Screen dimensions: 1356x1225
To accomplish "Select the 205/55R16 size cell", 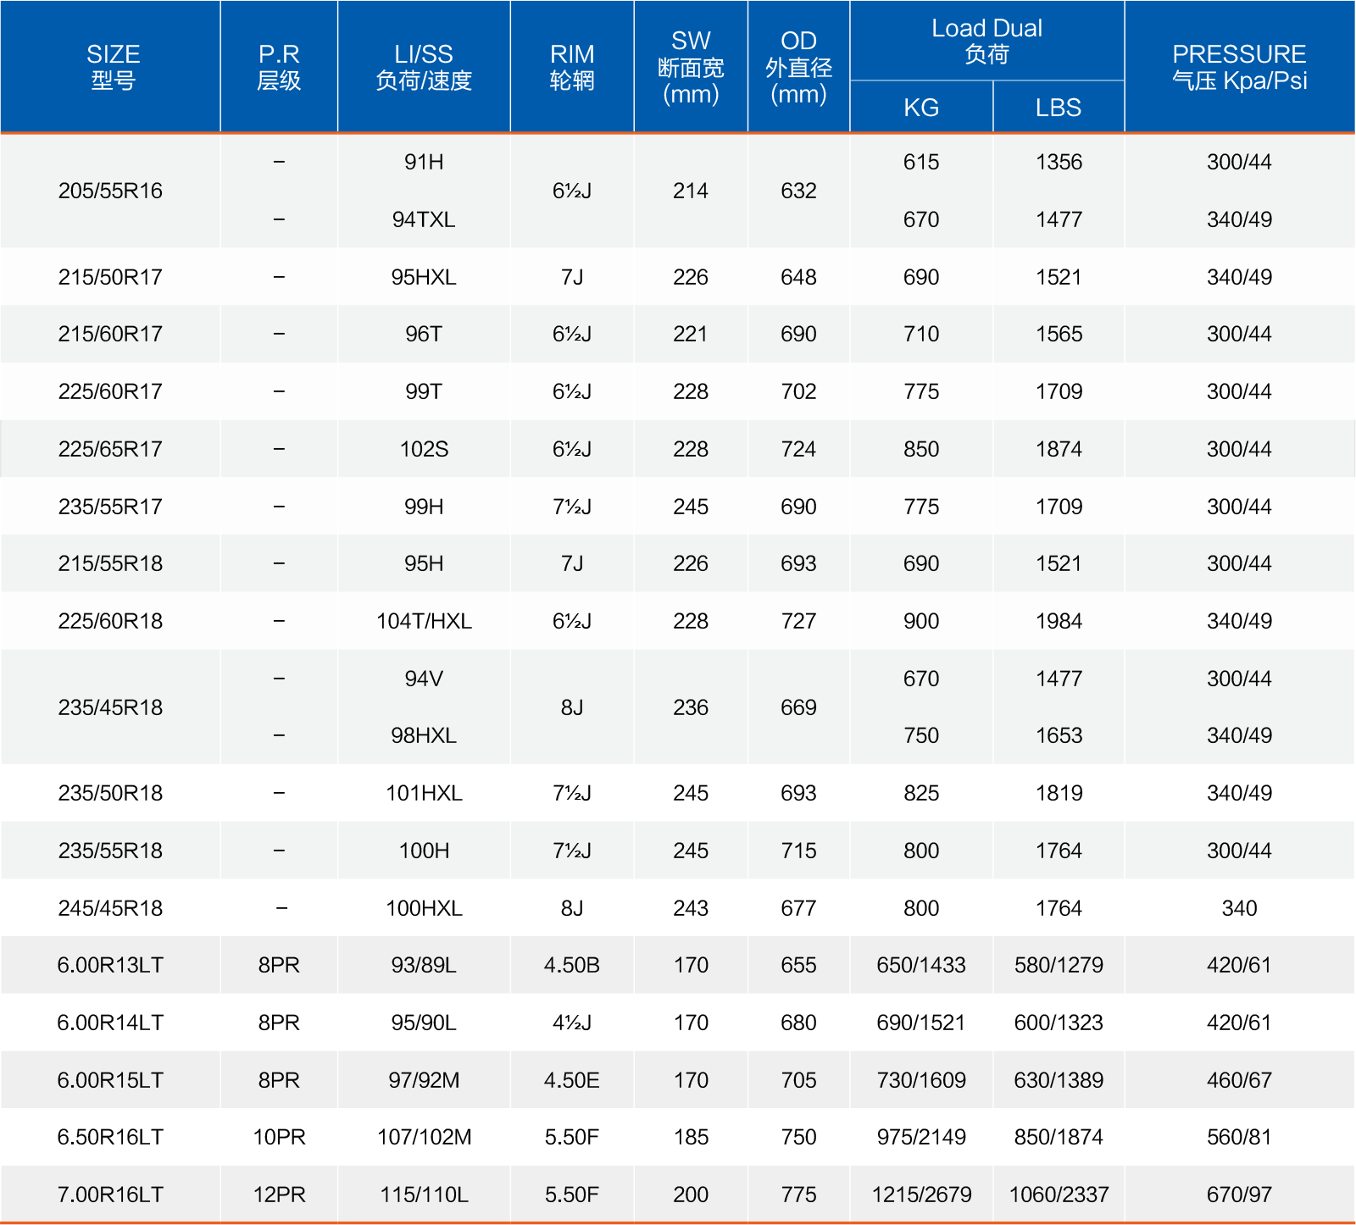I will 110,191.
